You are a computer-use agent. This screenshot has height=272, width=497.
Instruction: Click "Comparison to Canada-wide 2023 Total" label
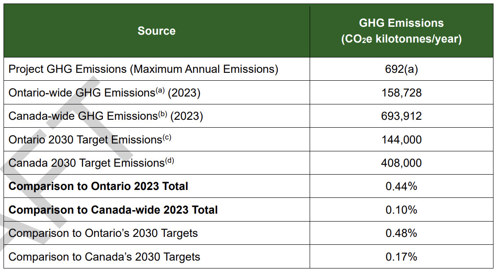(x=113, y=210)
